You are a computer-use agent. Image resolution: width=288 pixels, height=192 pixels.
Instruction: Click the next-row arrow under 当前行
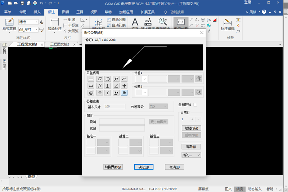click(x=198, y=119)
